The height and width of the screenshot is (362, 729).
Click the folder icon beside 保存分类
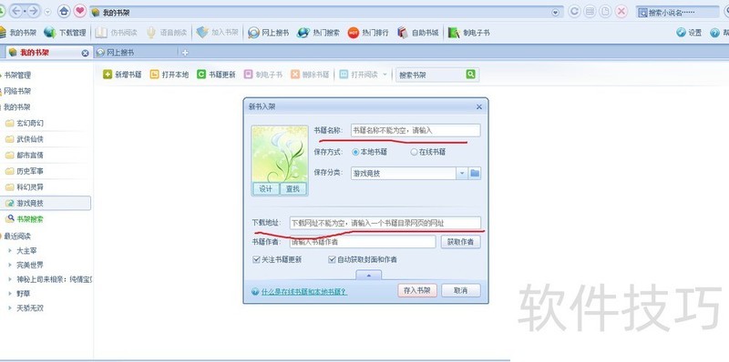[474, 173]
